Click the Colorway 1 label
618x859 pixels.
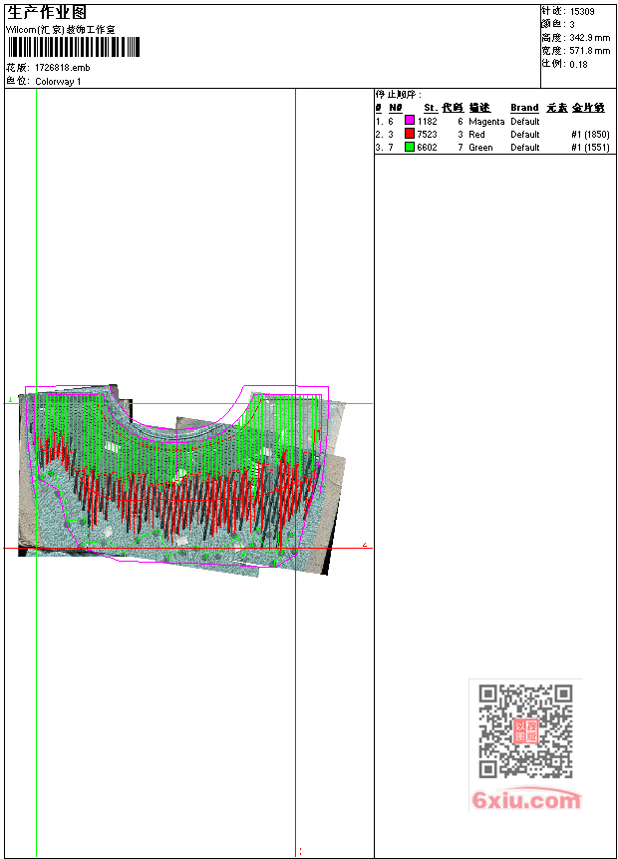click(58, 82)
